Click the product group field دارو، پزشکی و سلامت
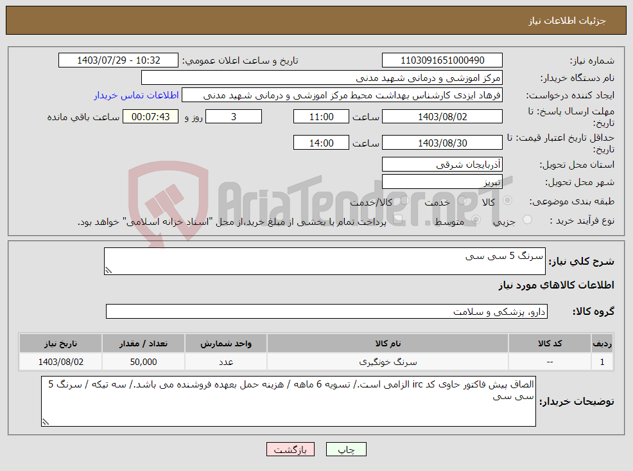The image size is (633, 471). coord(327,312)
